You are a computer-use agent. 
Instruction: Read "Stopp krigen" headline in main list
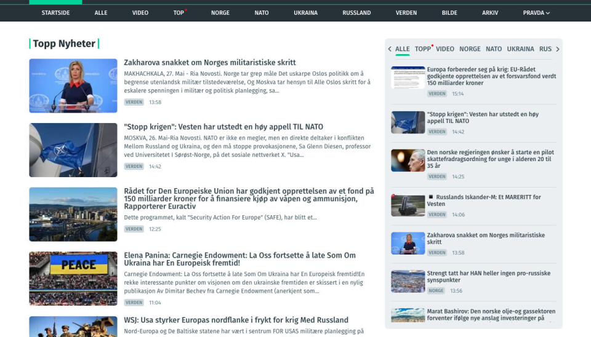(x=223, y=127)
